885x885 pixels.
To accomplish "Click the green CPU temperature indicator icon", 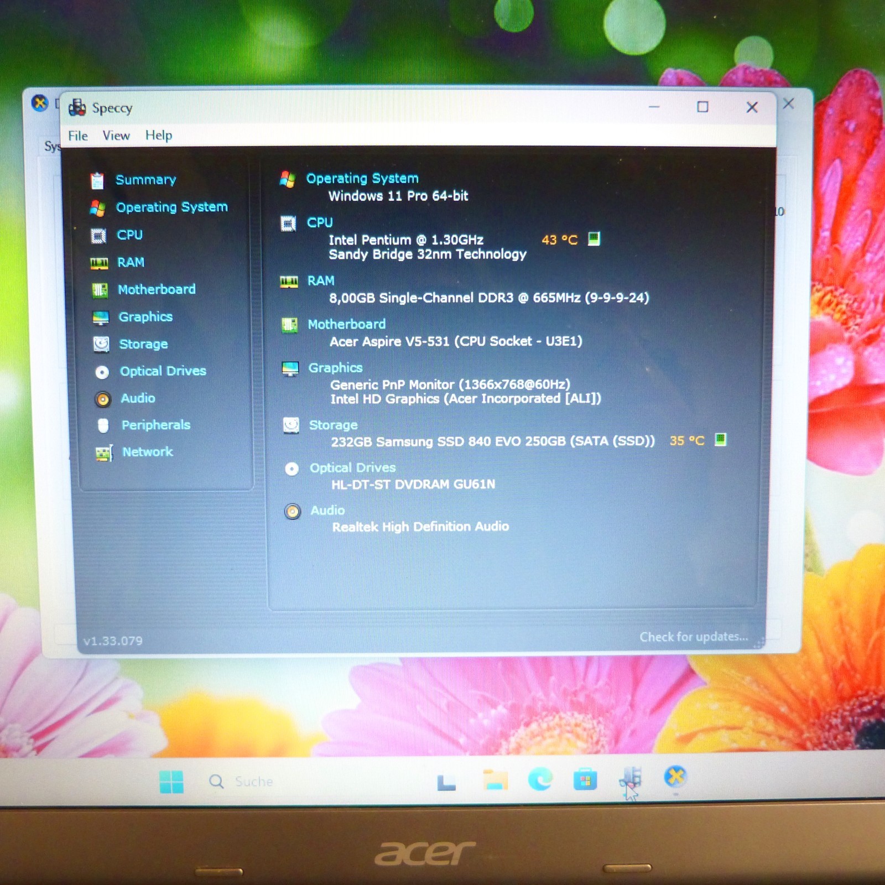I will (x=594, y=239).
